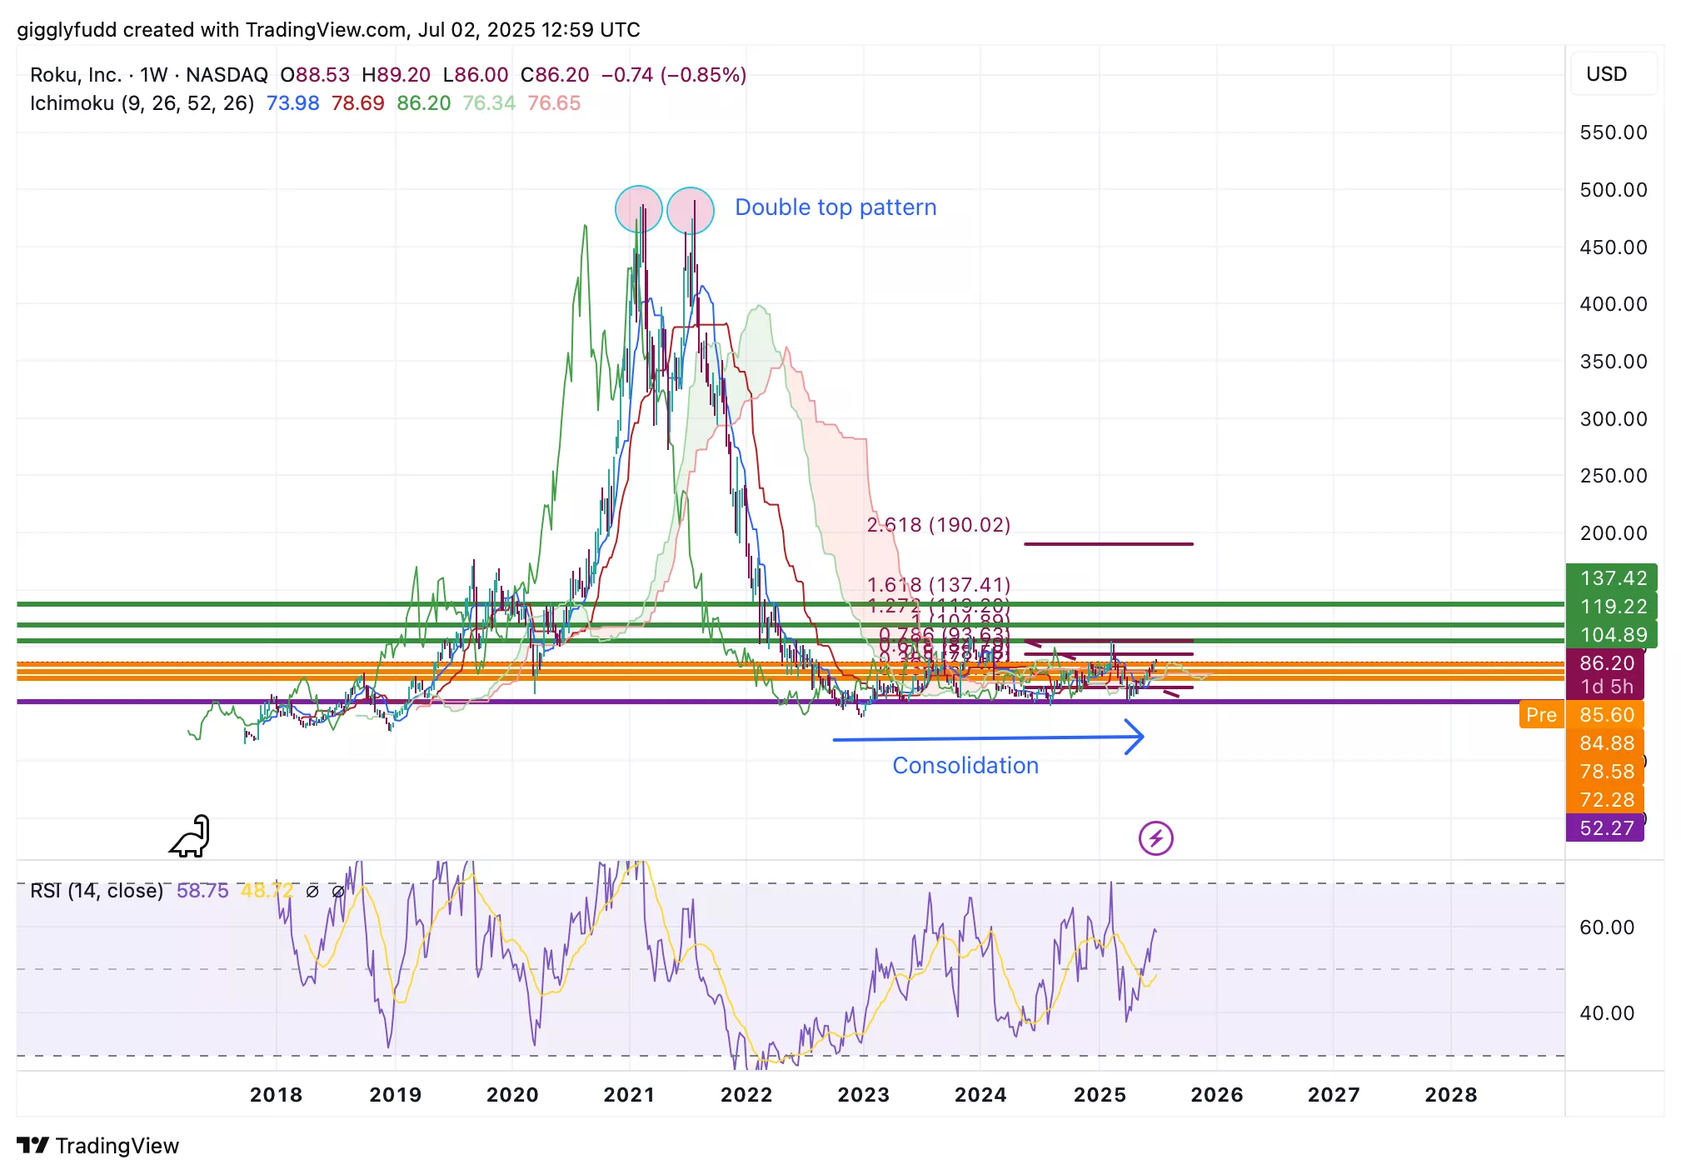
Task: Click the 2025 label on time axis
Action: coord(1099,1094)
